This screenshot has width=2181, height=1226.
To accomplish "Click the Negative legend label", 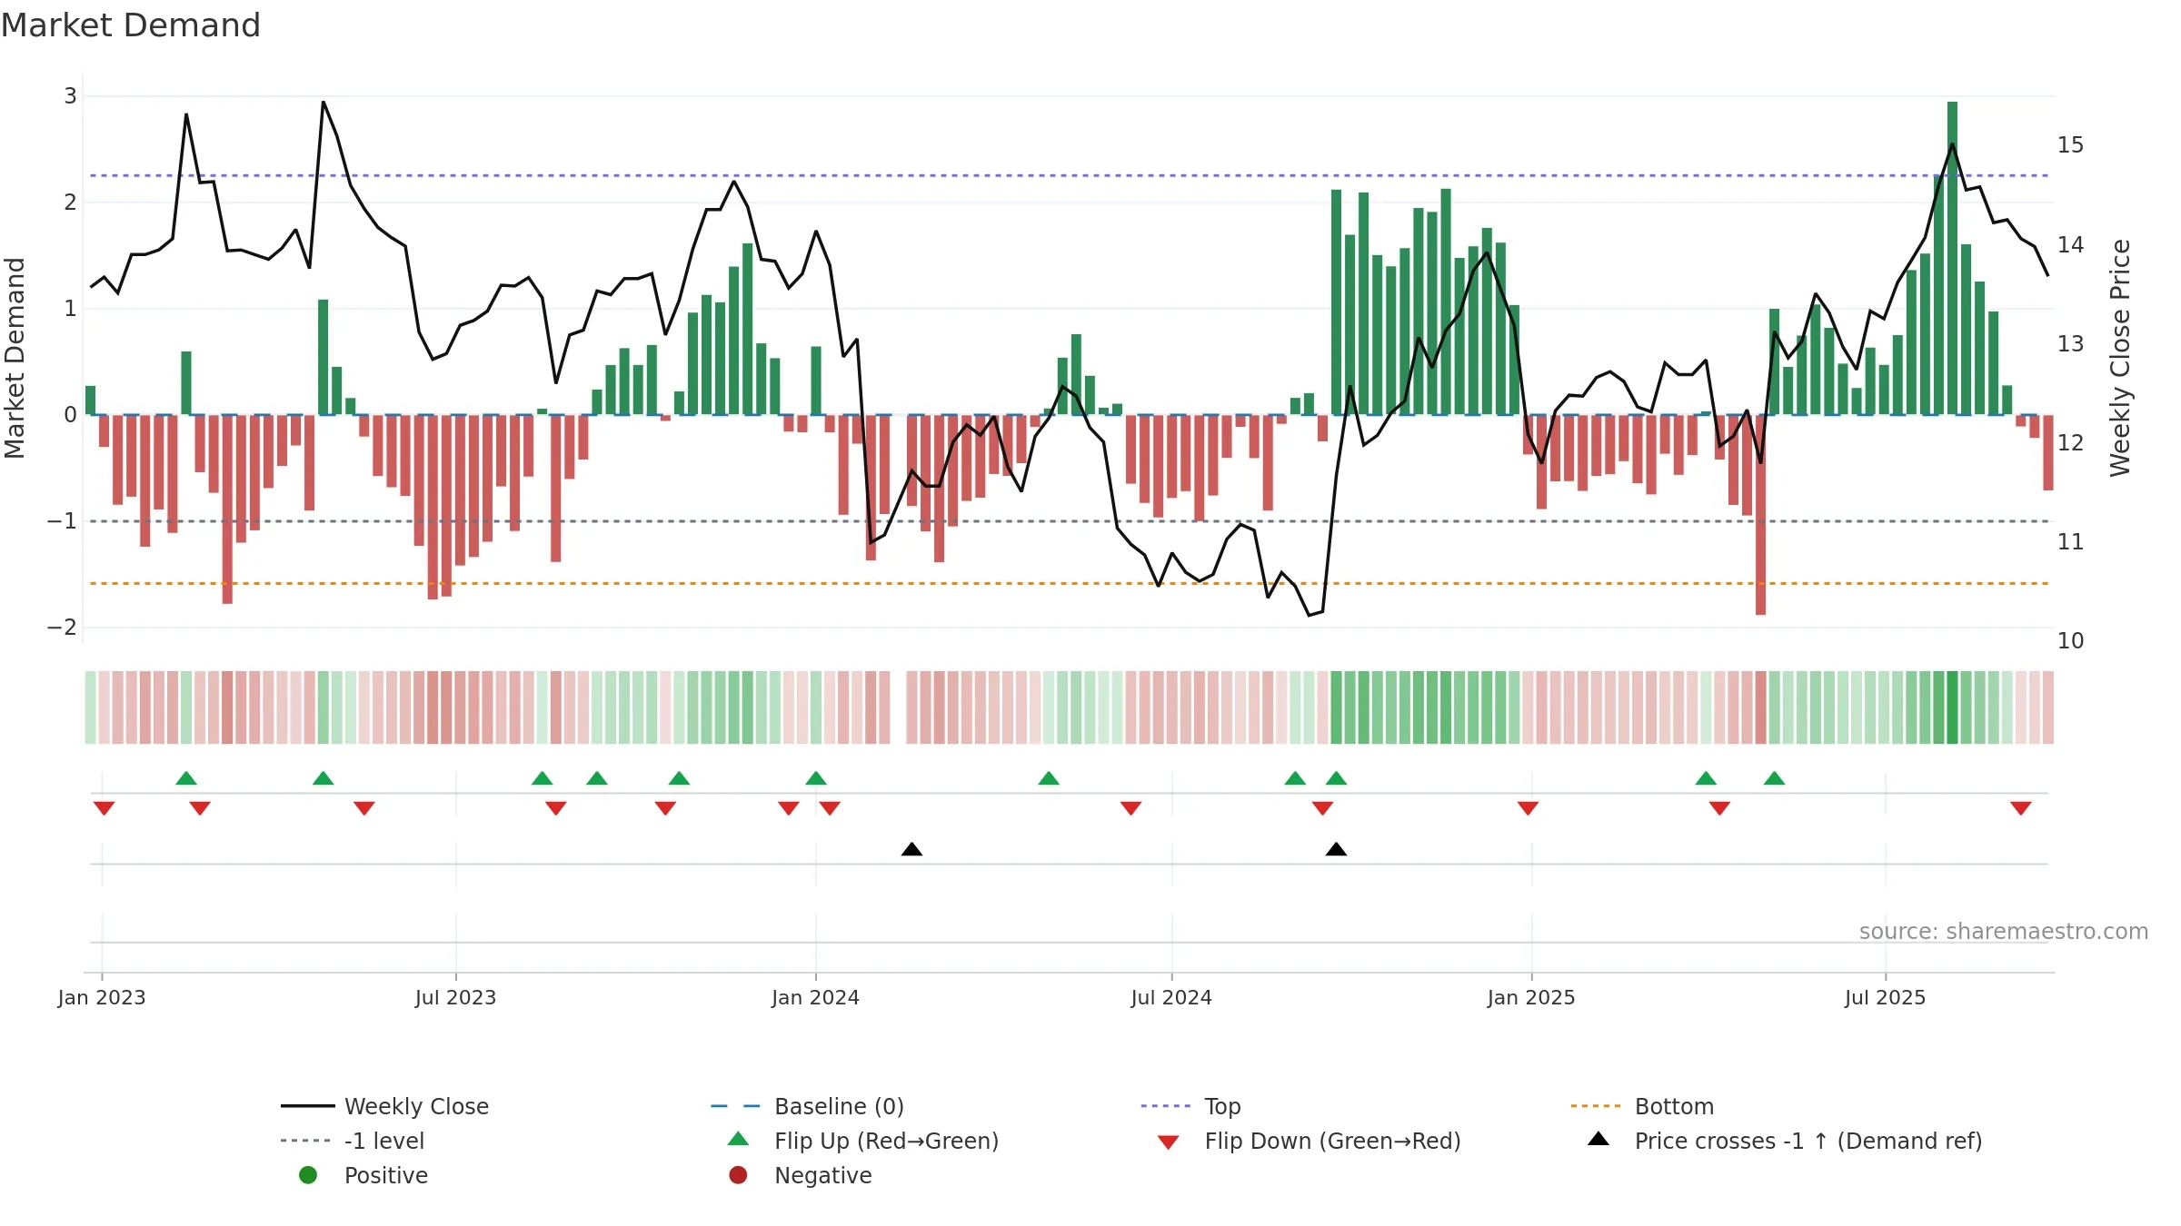I will pyautogui.click(x=823, y=1175).
